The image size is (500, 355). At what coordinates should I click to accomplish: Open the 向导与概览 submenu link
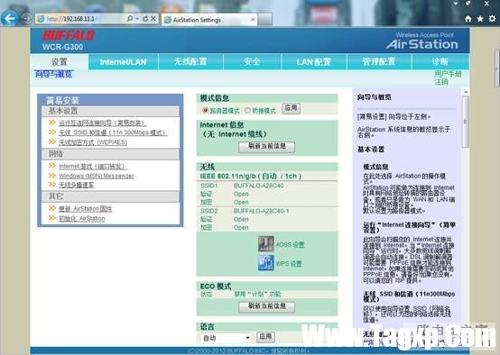[x=53, y=75]
